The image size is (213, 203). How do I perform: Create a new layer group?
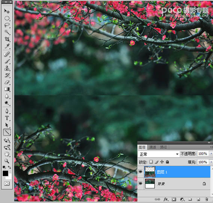(190, 199)
